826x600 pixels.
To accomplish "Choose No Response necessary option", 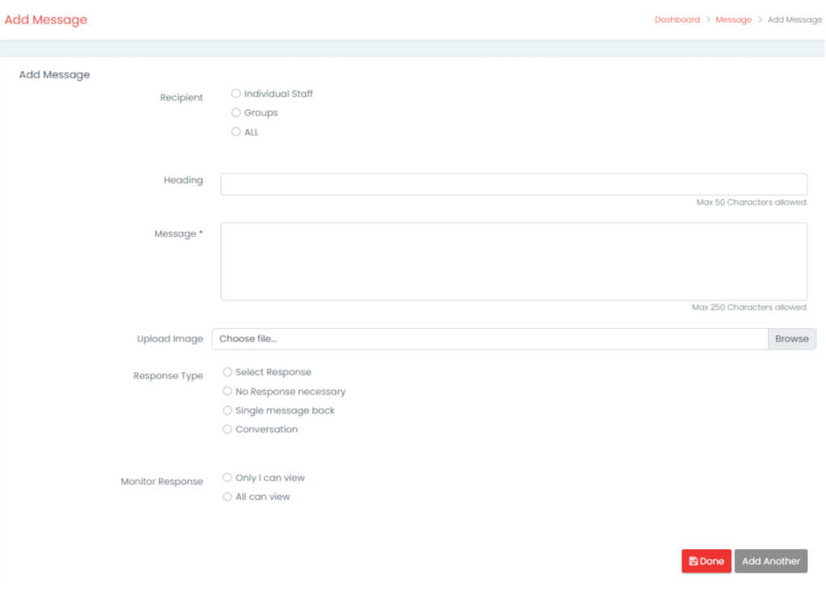I will click(227, 391).
